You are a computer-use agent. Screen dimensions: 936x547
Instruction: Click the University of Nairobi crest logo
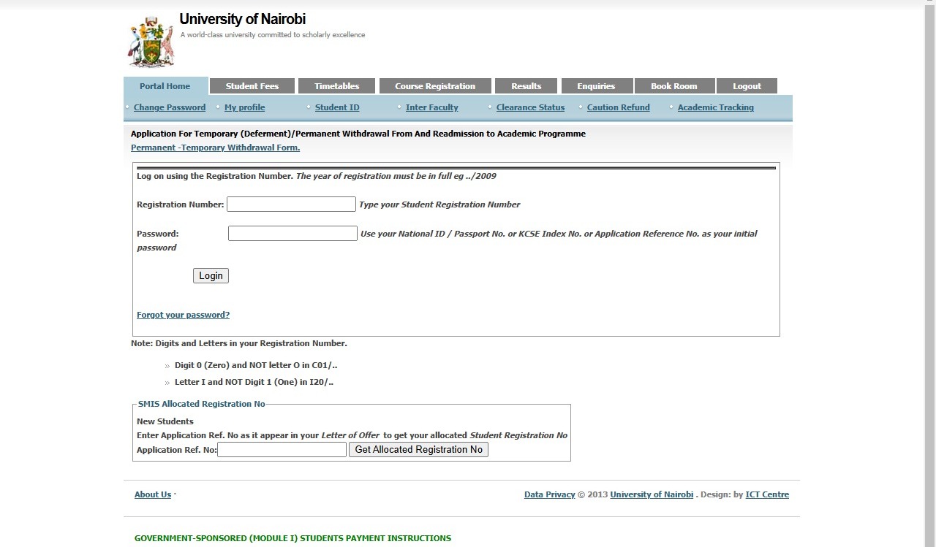[x=151, y=43]
